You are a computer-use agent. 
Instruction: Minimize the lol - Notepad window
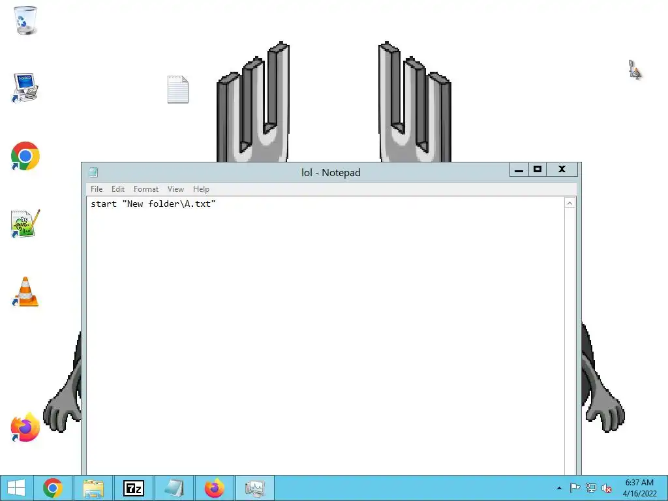(519, 170)
